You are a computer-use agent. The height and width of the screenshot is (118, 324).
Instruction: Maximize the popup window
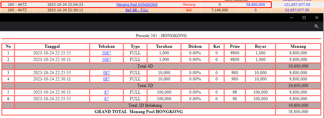pos(304,18)
